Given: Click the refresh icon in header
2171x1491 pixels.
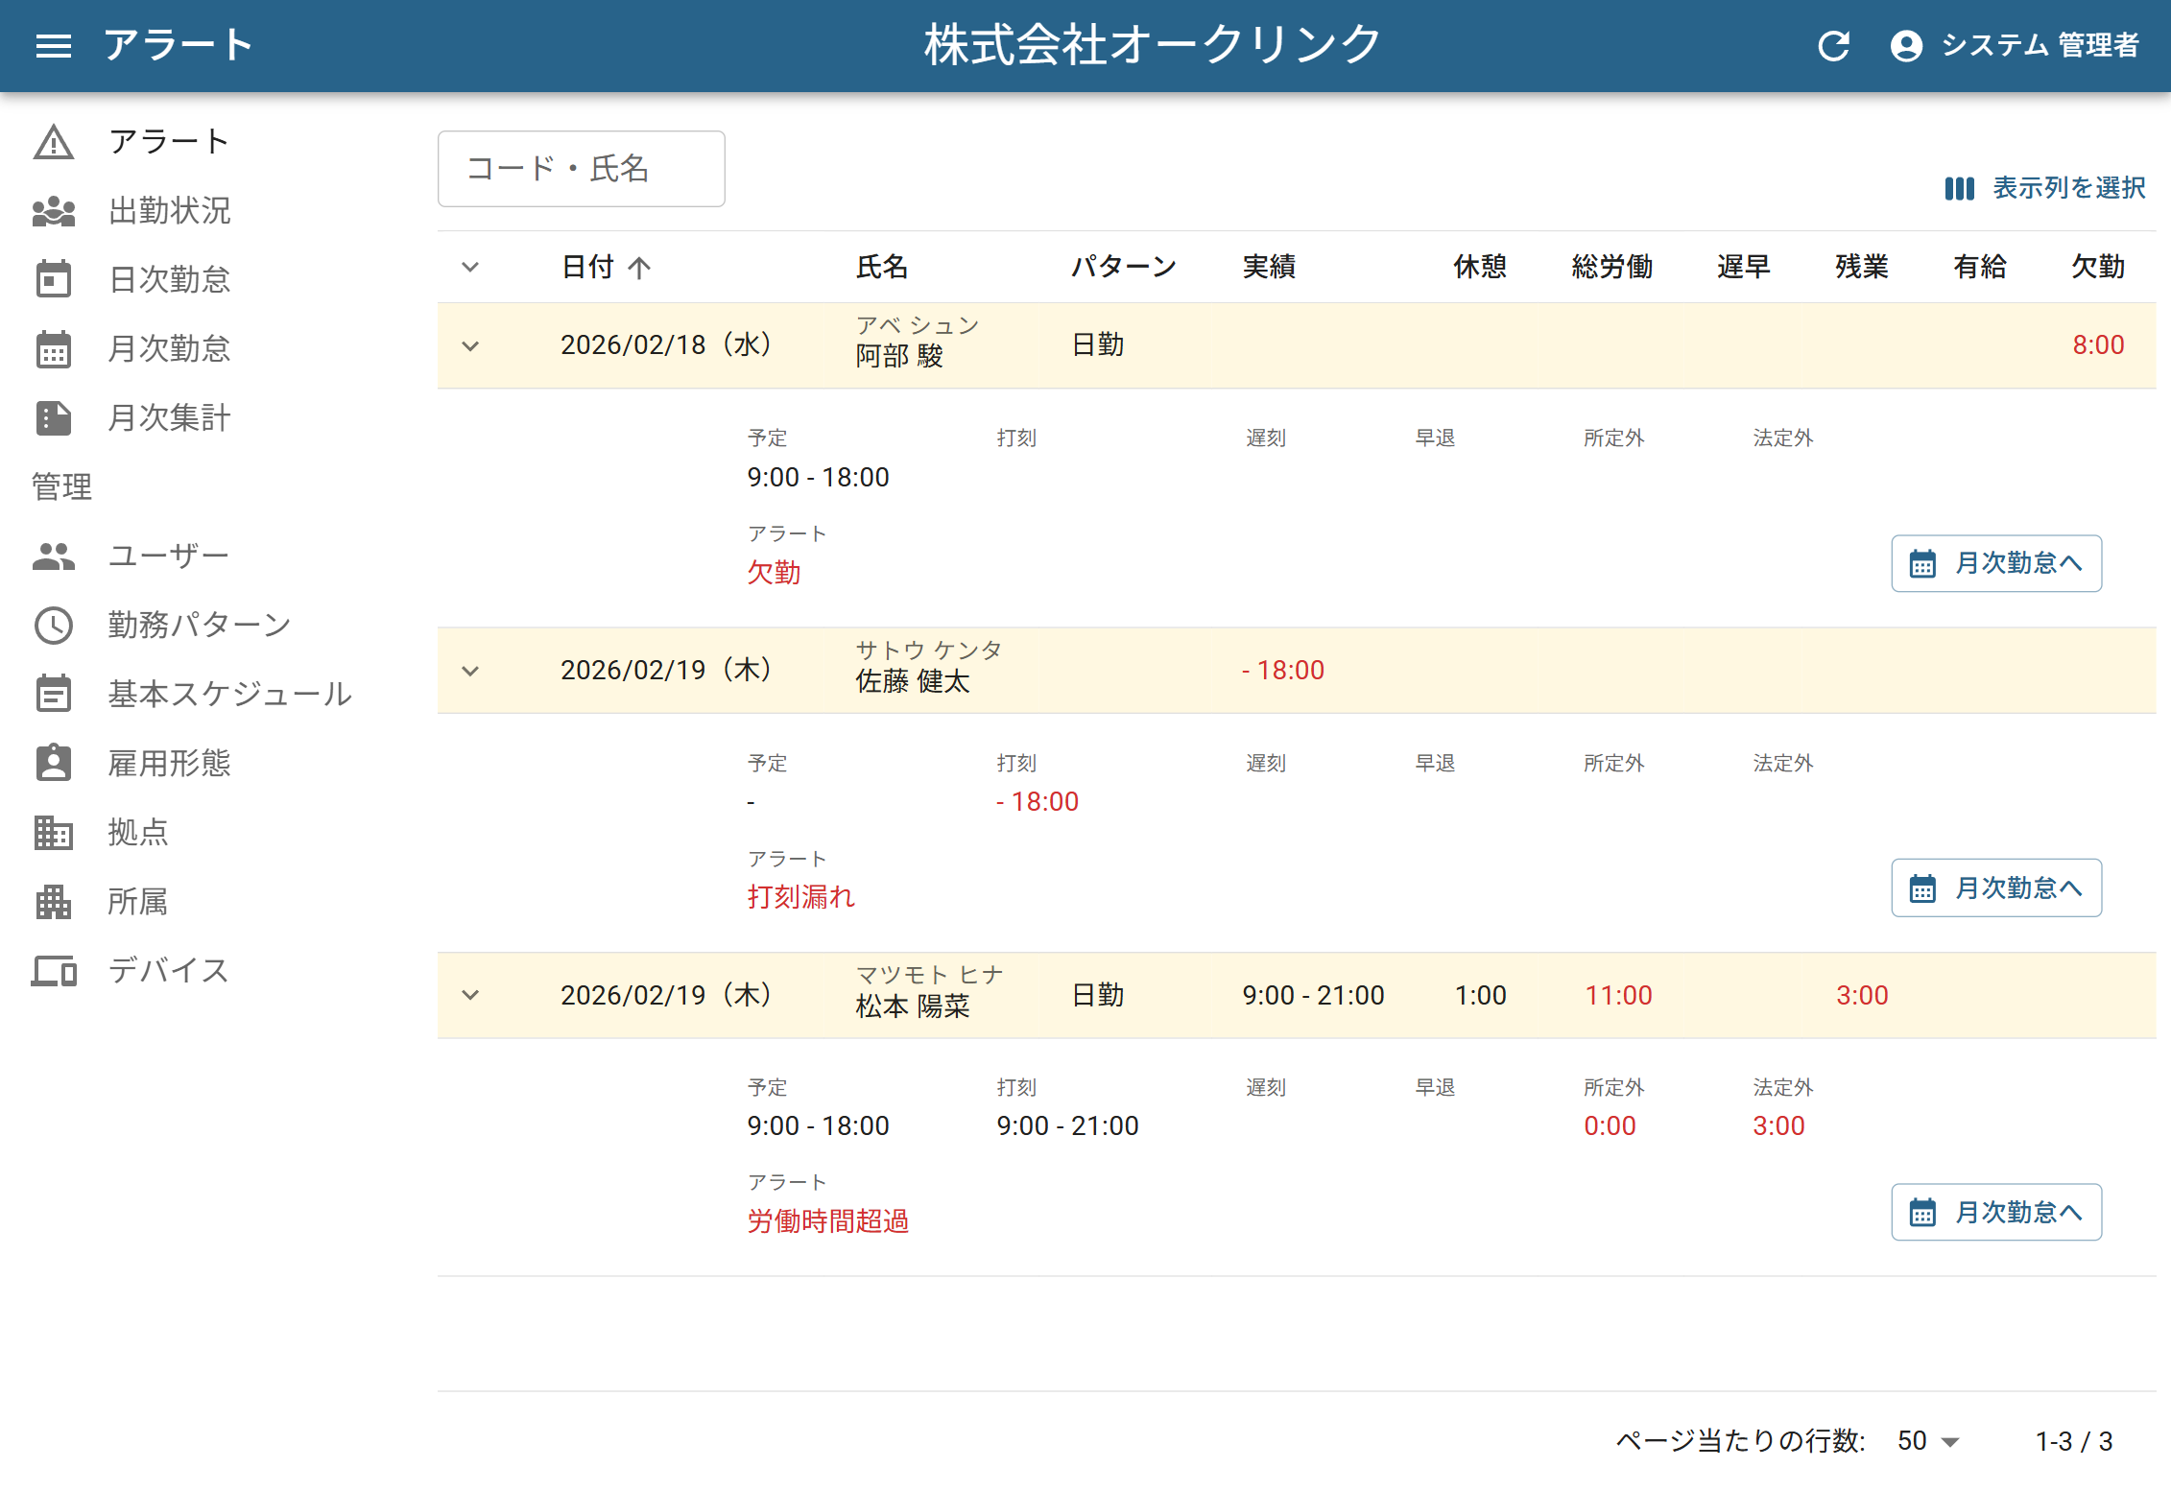Looking at the screenshot, I should [1833, 45].
